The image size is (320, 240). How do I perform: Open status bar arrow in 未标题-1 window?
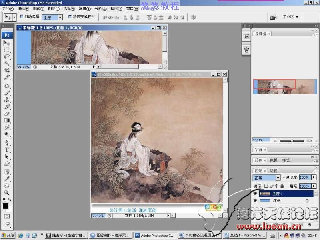(x=94, y=67)
